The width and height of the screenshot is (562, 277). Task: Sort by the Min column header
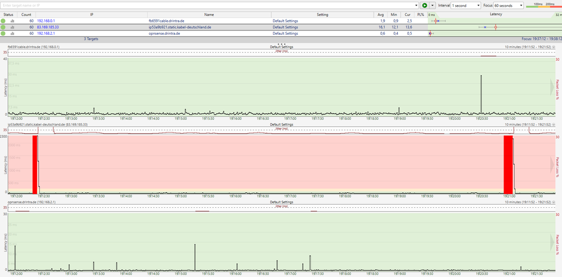click(x=394, y=15)
